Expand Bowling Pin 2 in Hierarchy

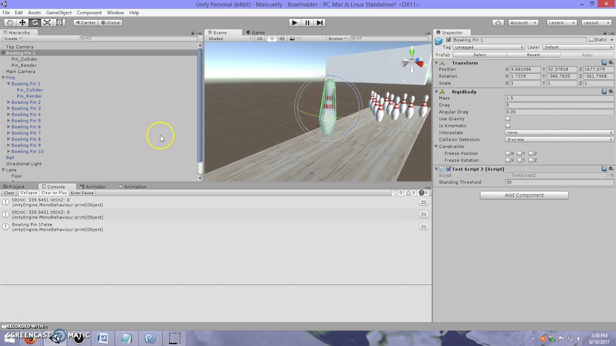point(9,102)
